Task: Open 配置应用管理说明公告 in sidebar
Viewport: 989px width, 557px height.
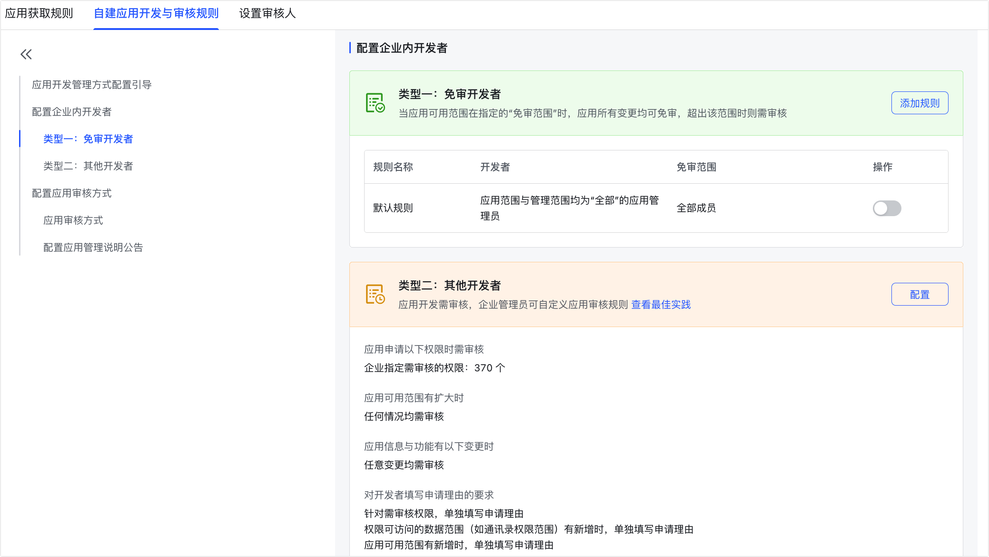Action: (93, 248)
